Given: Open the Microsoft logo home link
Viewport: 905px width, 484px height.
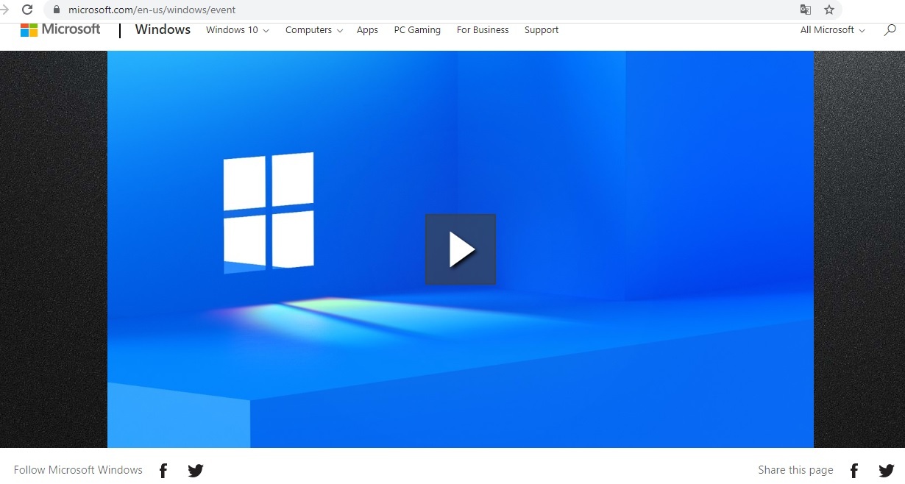Looking at the screenshot, I should tap(60, 29).
